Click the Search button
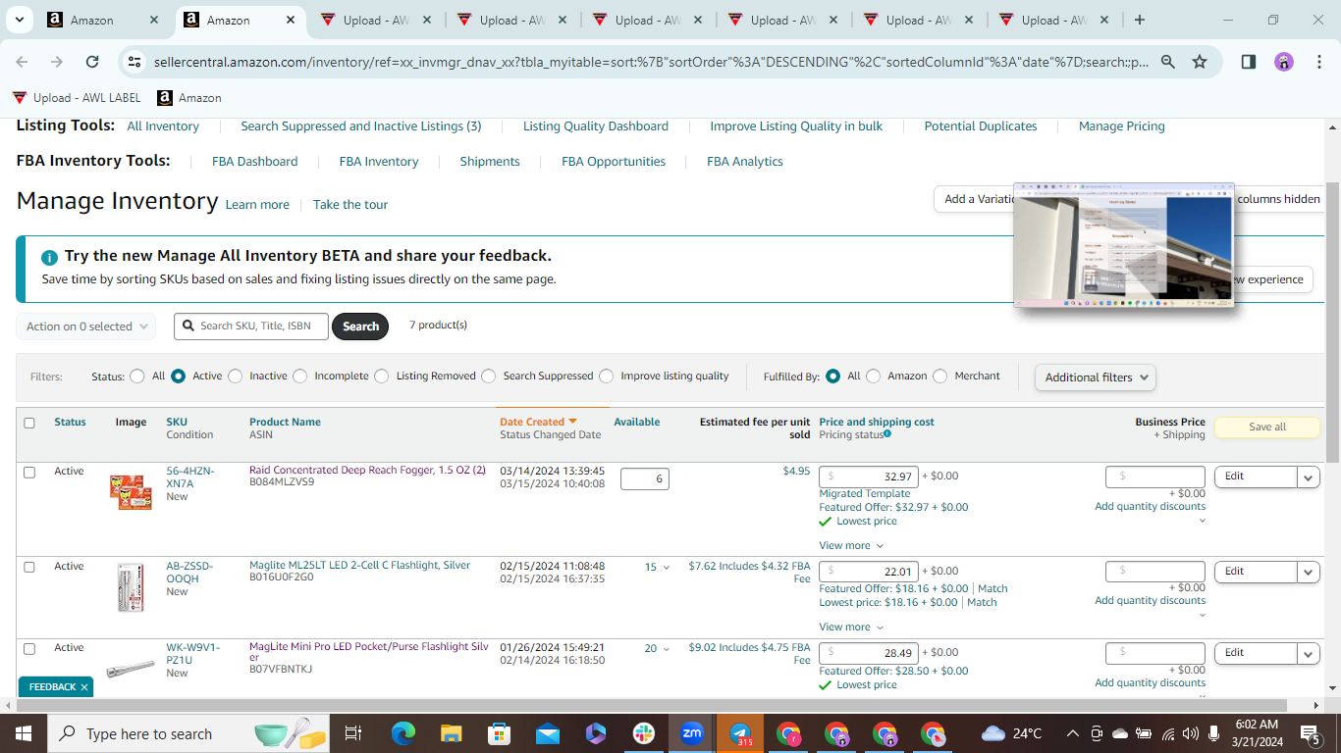 click(360, 326)
